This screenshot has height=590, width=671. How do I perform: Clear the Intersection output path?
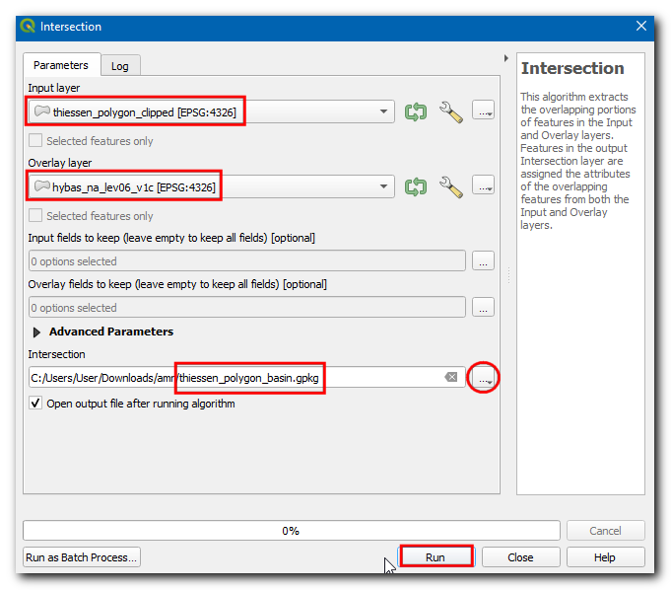[450, 377]
